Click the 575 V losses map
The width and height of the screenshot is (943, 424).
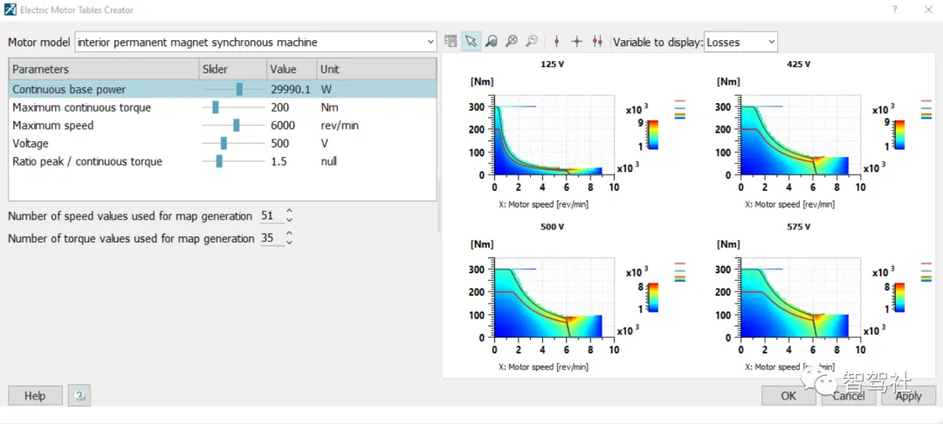pyautogui.click(x=801, y=297)
